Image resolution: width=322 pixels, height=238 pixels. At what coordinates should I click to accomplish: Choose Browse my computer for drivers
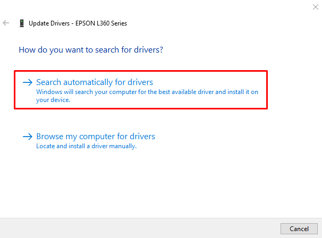[x=96, y=137]
